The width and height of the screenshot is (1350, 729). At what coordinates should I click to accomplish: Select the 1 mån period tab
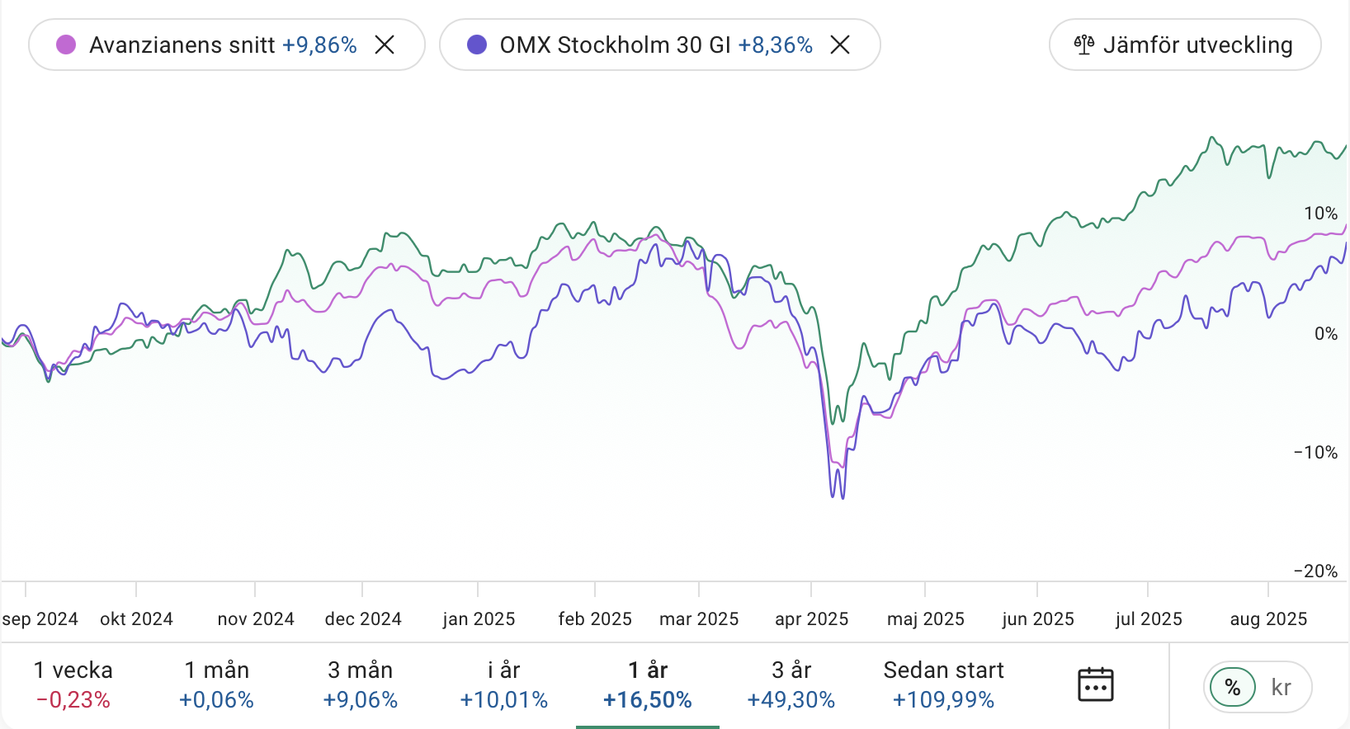coord(216,685)
